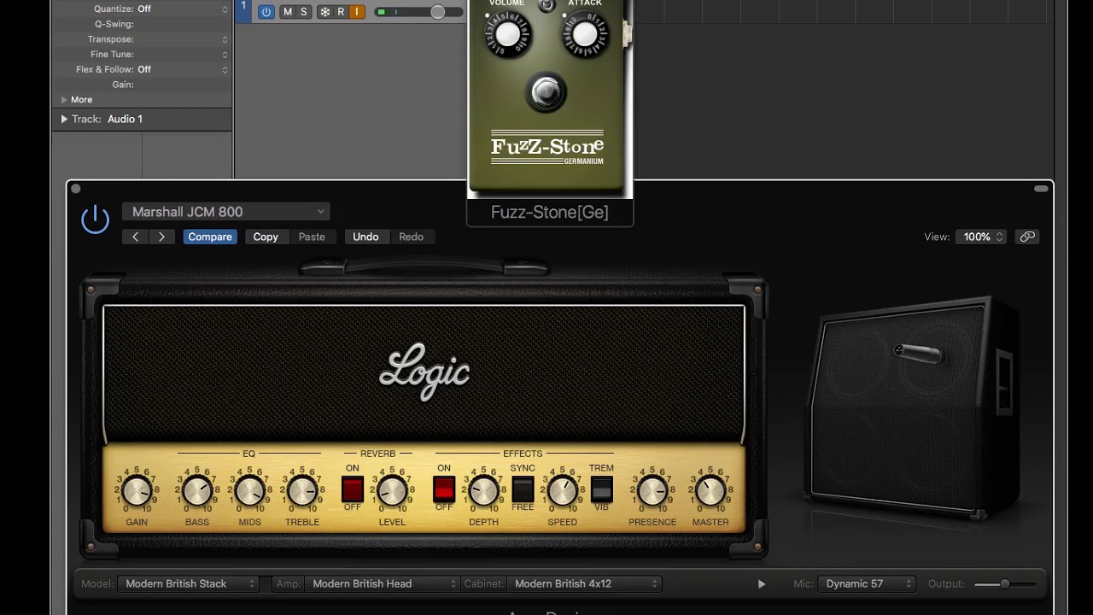Click the Redo button
This screenshot has width=1093, height=615.
coord(411,237)
